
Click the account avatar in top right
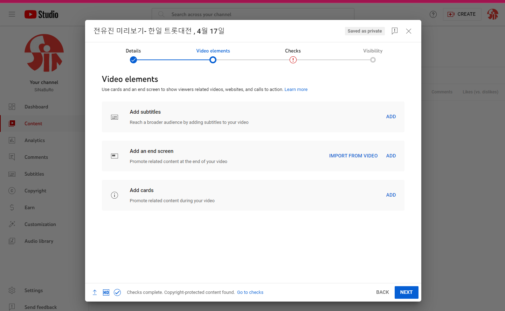[x=492, y=14]
